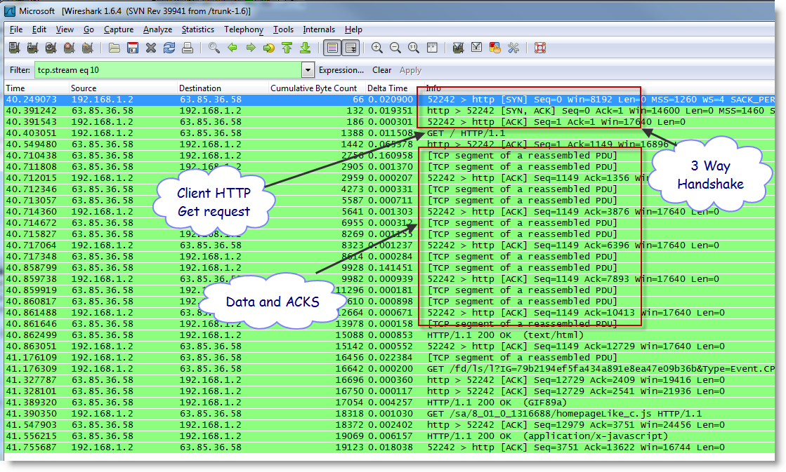
Task: Stop the running live capture
Action: pos(69,48)
